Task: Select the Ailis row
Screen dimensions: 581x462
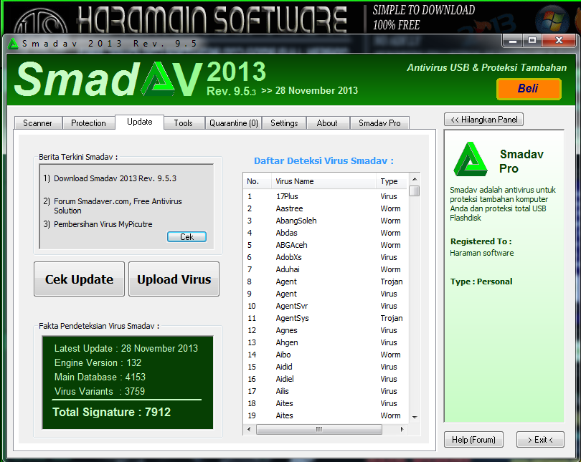Action: pyautogui.click(x=326, y=392)
